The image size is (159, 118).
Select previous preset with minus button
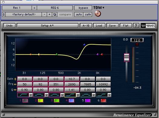44,14
